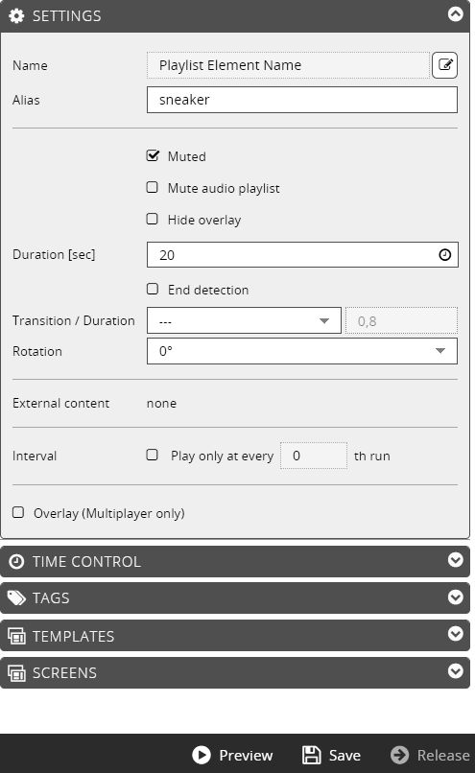Click the Alias input field

[302, 100]
